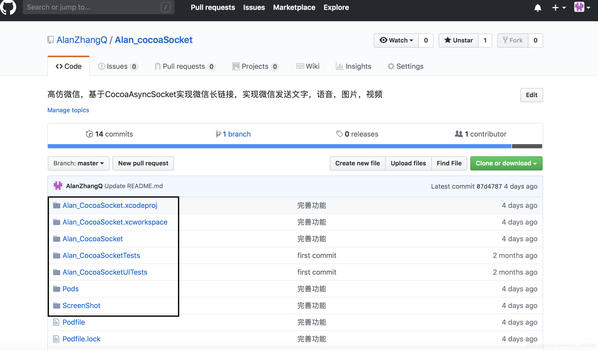
Task: Click New pull request
Action: [x=143, y=163]
